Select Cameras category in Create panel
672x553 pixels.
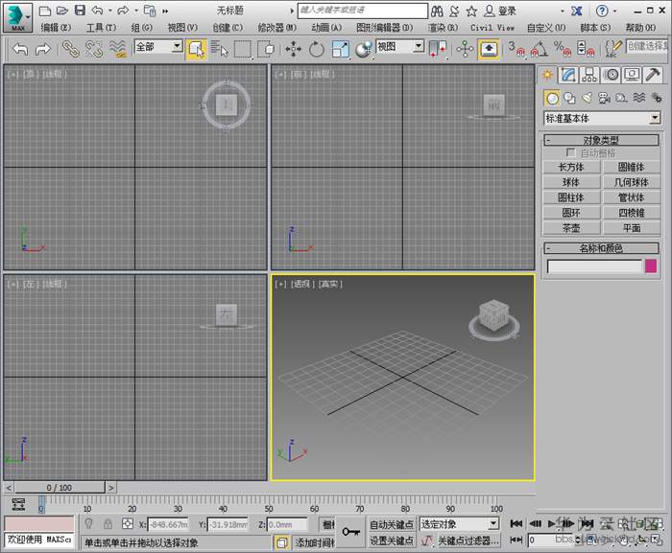[604, 99]
